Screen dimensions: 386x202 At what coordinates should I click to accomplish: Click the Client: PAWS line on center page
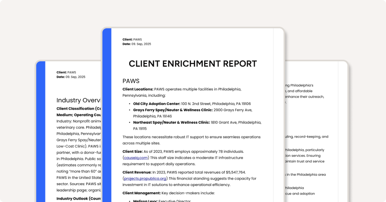[x=132, y=39]
